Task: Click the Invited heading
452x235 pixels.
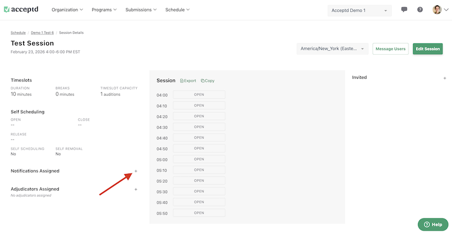Action: point(359,77)
